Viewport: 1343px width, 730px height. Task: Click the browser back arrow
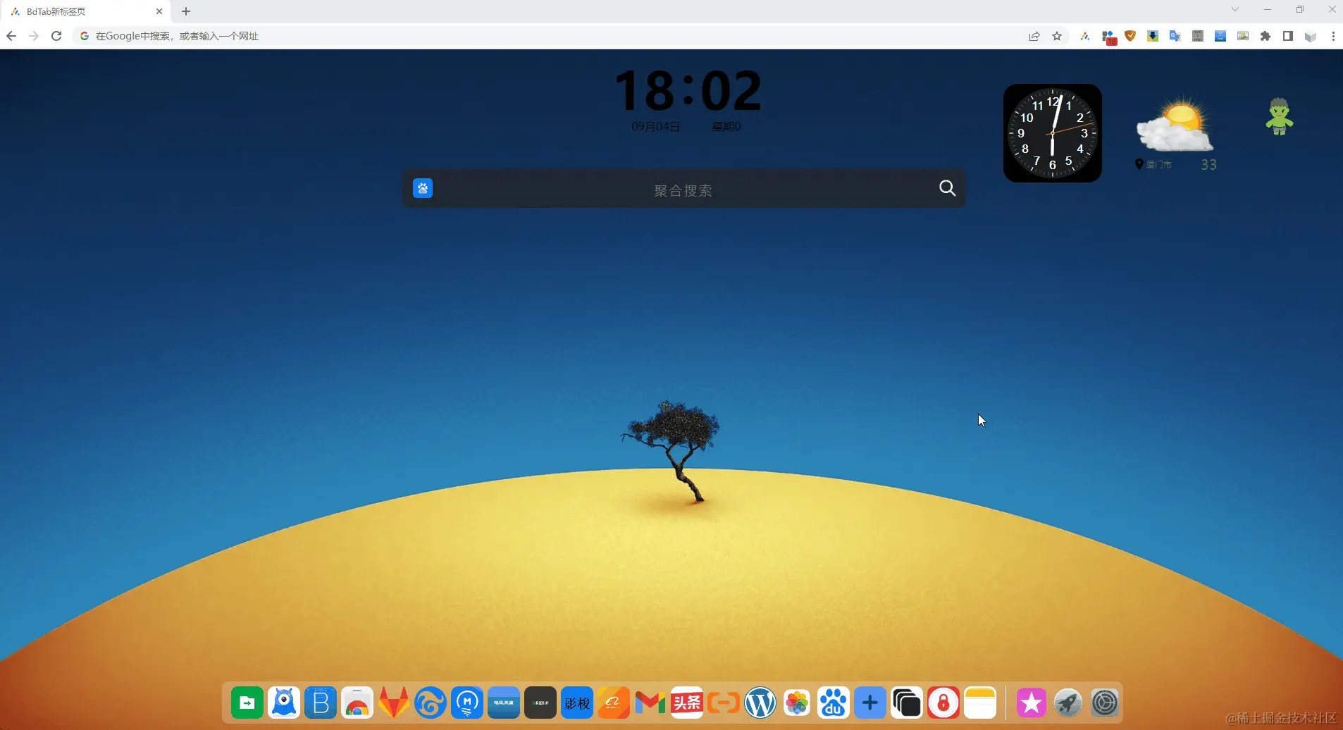11,36
